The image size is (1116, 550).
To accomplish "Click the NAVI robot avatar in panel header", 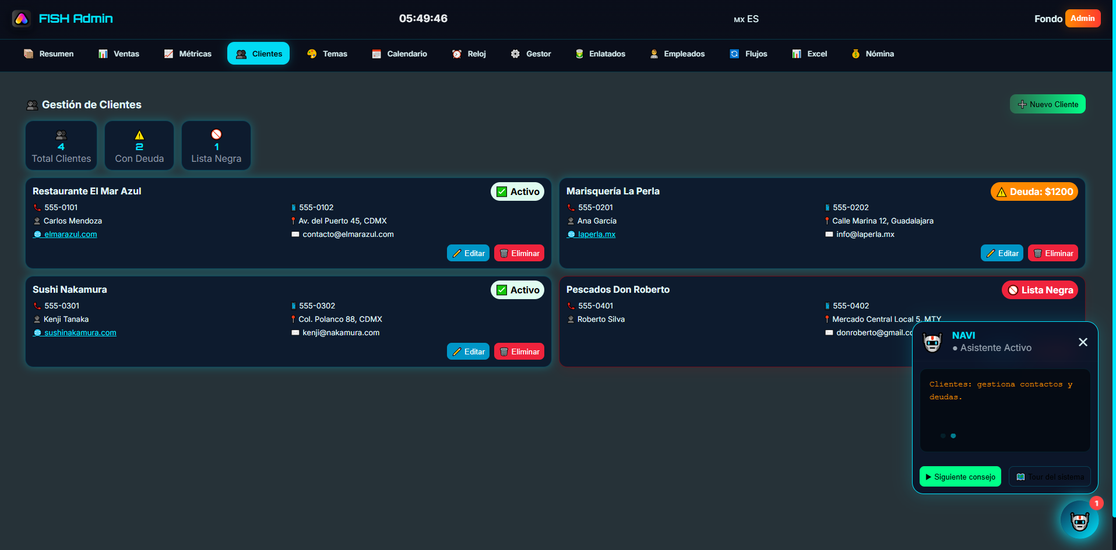I will 932,342.
